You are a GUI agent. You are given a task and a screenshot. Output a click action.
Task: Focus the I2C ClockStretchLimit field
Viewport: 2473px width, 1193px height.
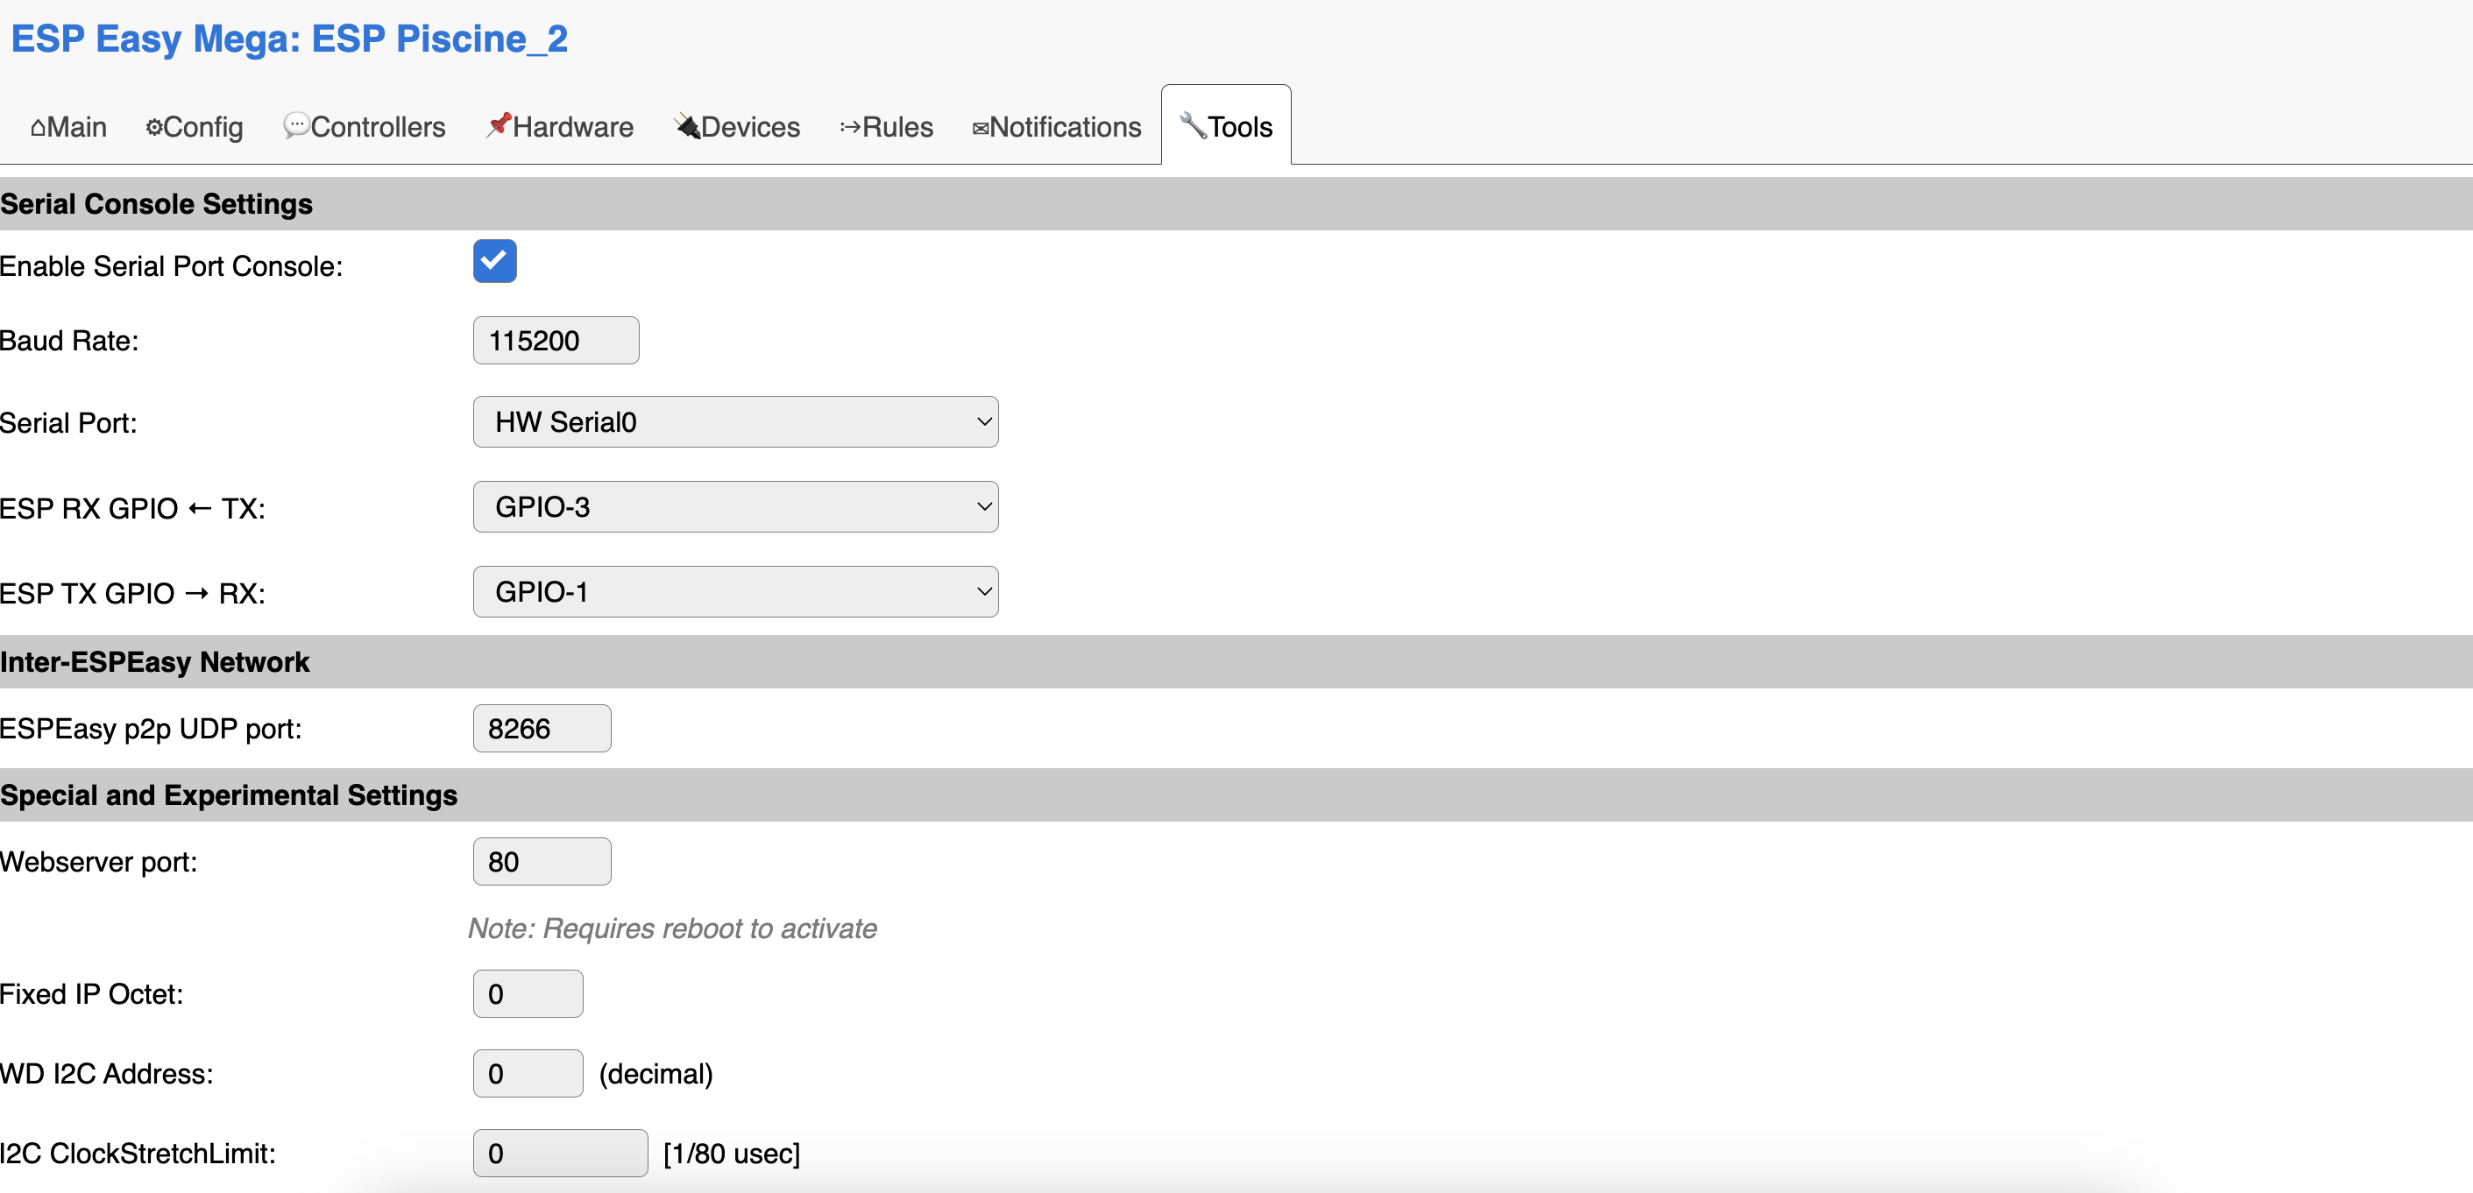[x=560, y=1153]
